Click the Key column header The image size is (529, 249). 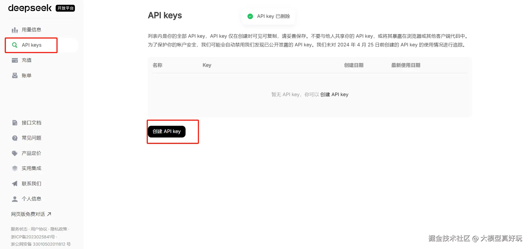(207, 65)
